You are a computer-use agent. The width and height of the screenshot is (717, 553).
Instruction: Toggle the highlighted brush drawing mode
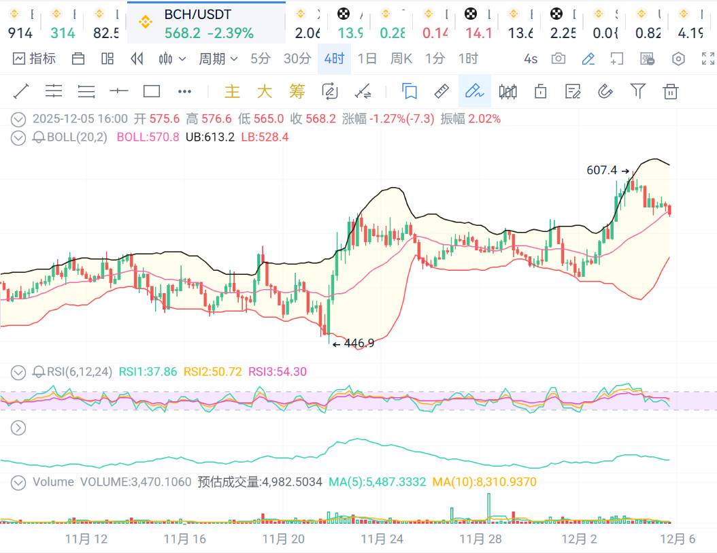[x=474, y=90]
